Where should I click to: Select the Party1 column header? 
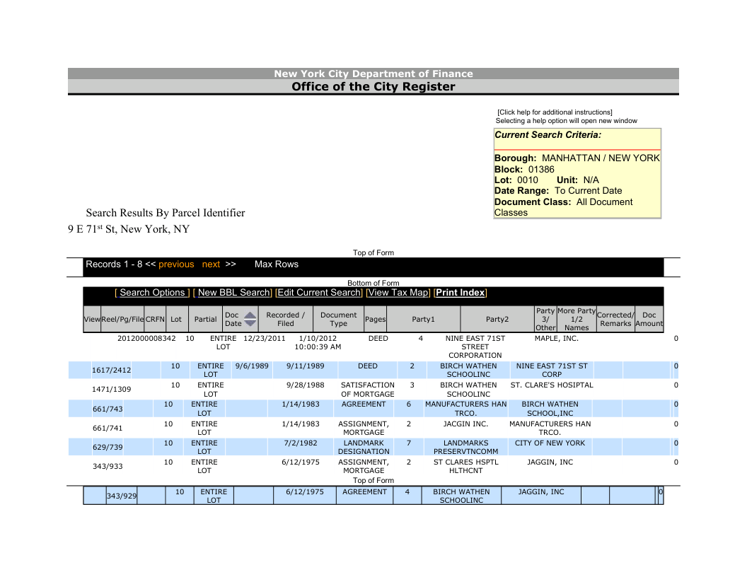423,320
